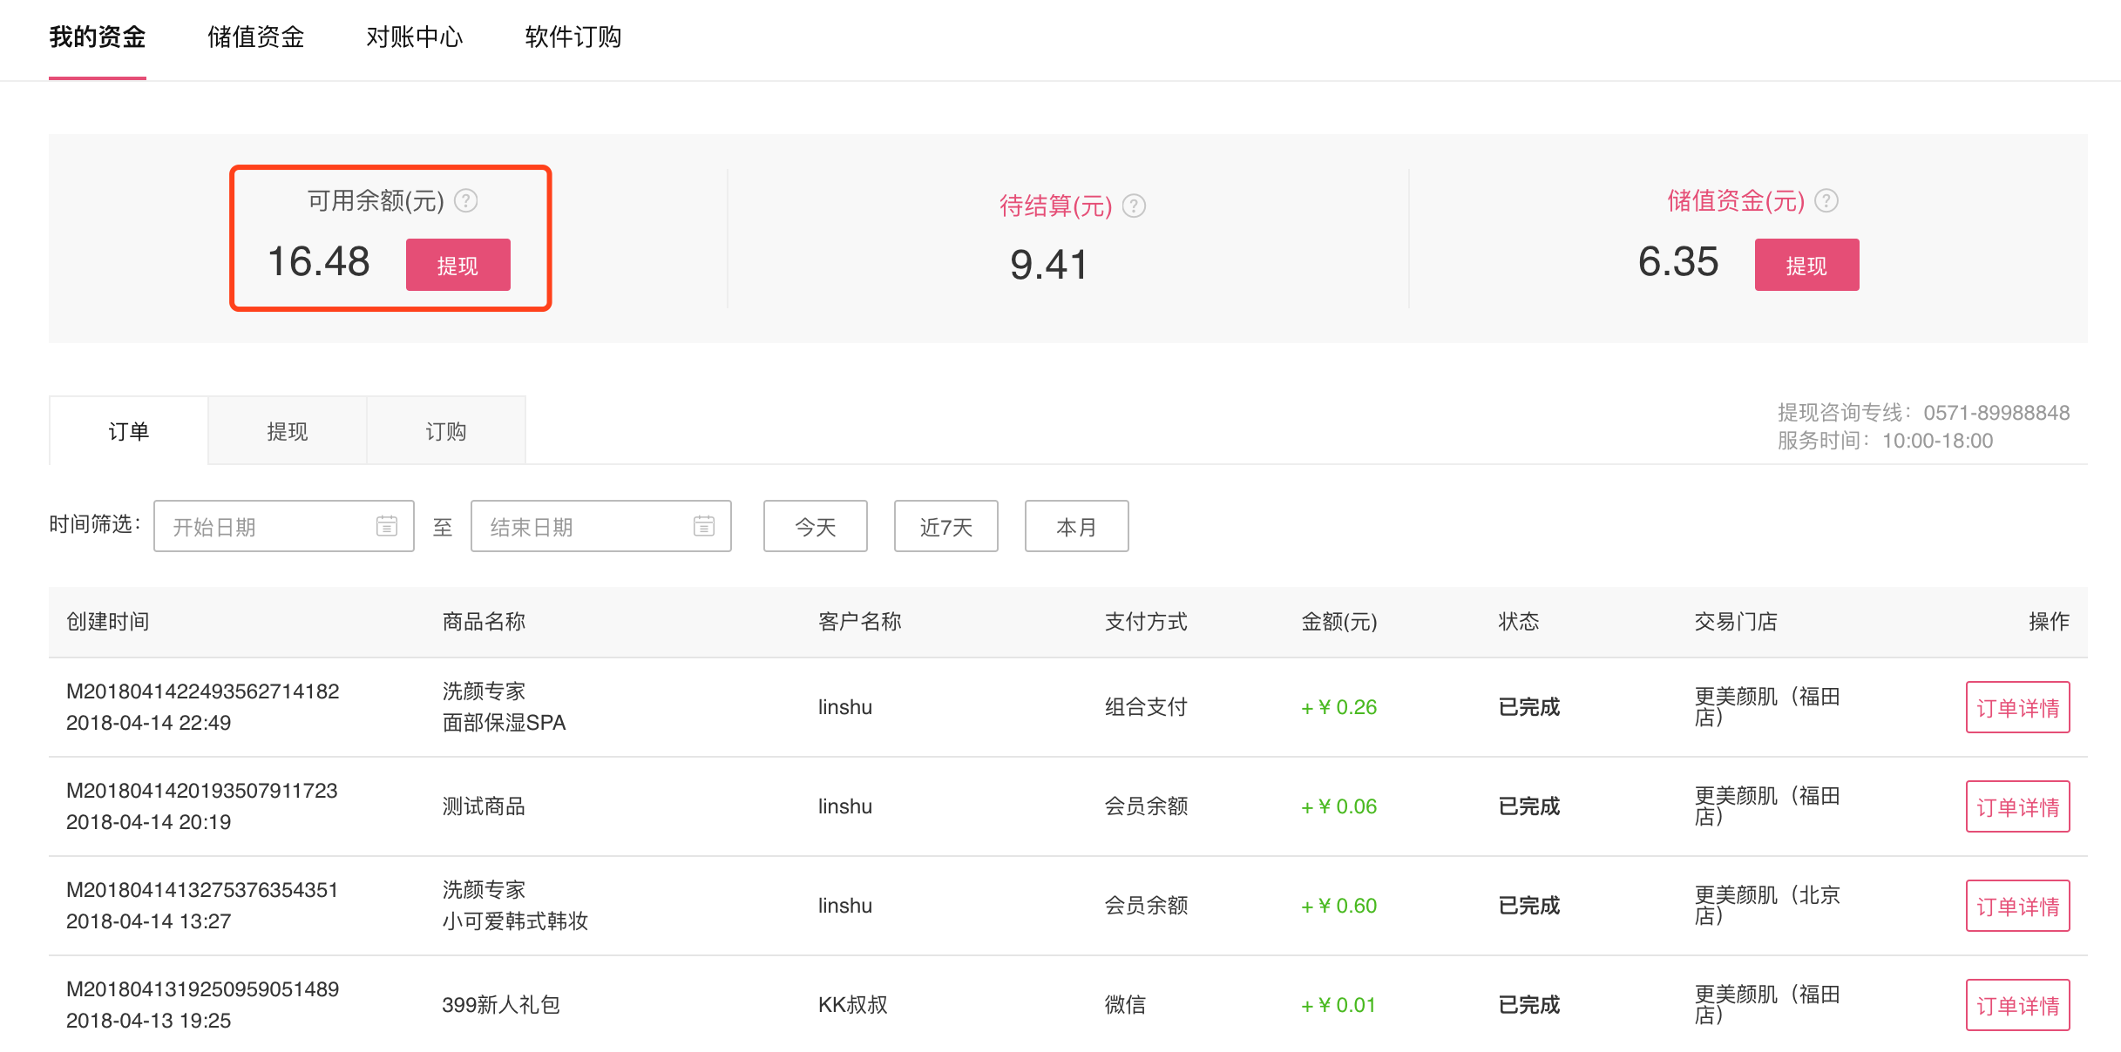View order details for 洗颜专家 面部保湿SPA
Image resolution: width=2121 pixels, height=1052 pixels.
pyautogui.click(x=2017, y=706)
